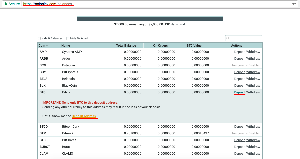Viewport: 300px width, 159px height.
Task: Click the coin search input field
Action: [244, 38]
